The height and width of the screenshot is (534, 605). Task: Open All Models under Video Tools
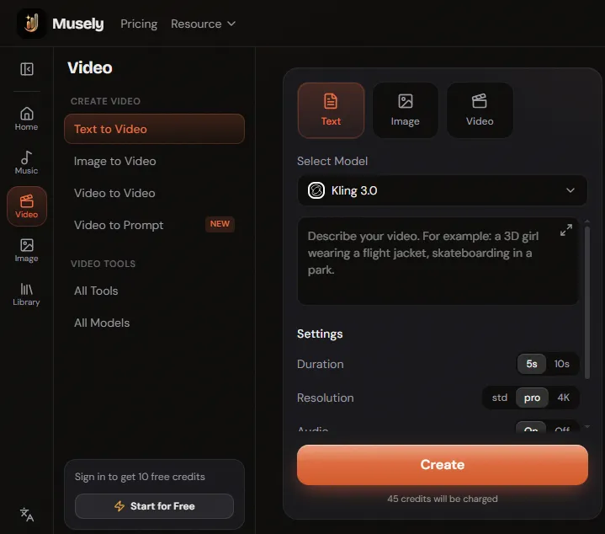point(154,323)
